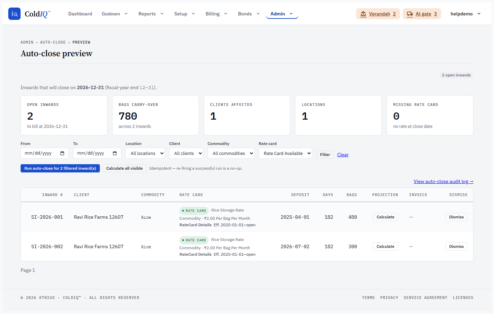Open the Rate Card Available dropdown

pyautogui.click(x=285, y=153)
